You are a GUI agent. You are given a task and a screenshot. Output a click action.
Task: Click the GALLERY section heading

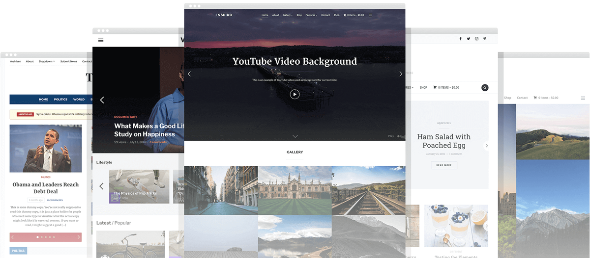tap(295, 152)
